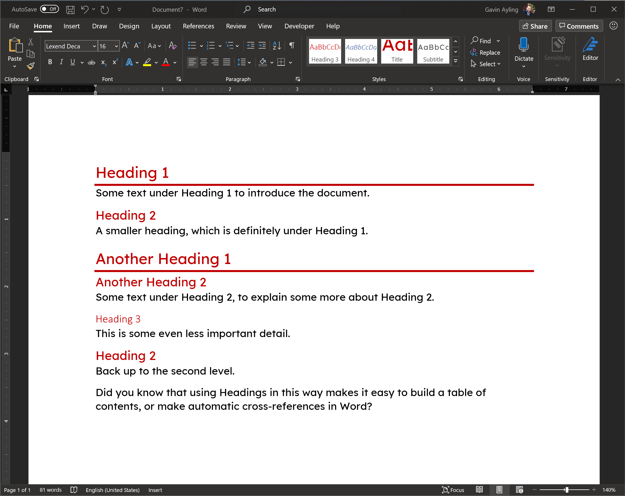Clear all formatting icon

173,46
